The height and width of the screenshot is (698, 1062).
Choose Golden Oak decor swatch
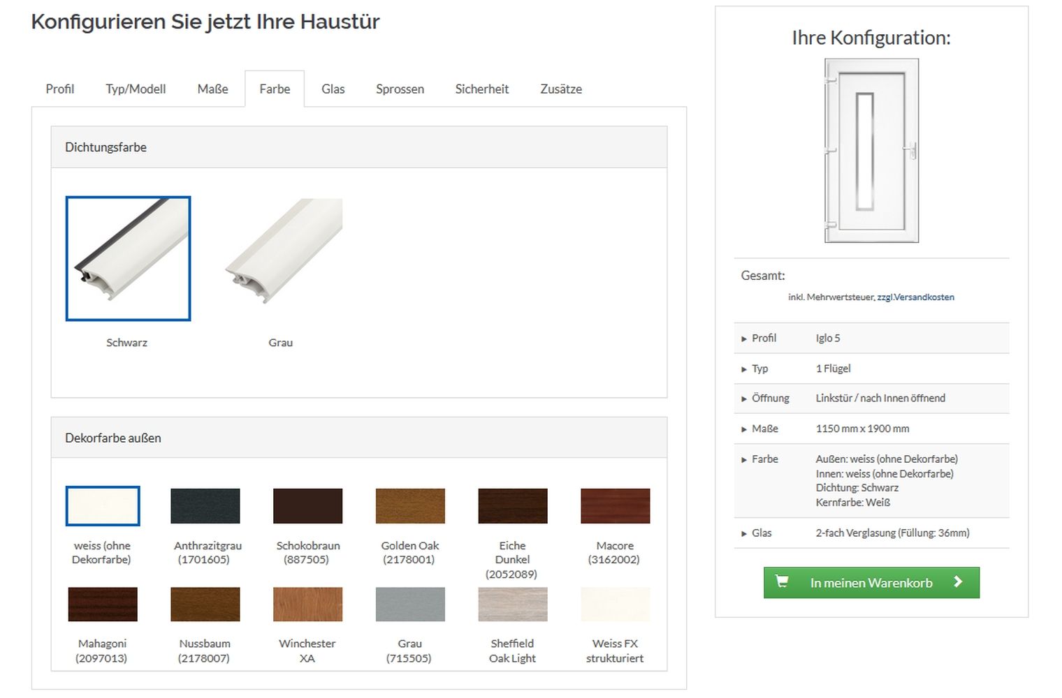[x=410, y=506]
